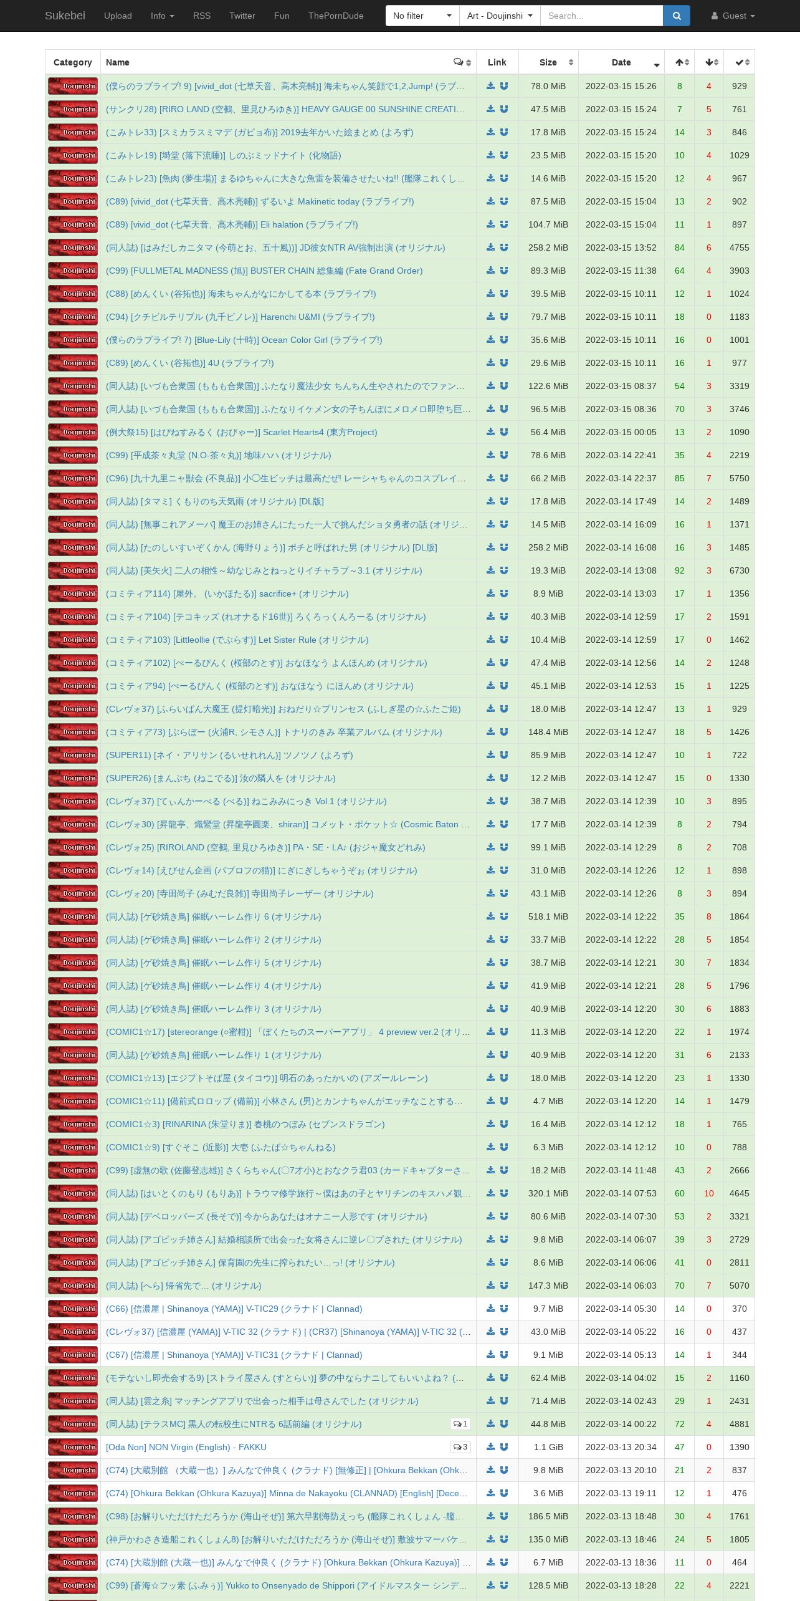Go to Sukebei home brand link
The width and height of the screenshot is (800, 1601).
click(65, 16)
